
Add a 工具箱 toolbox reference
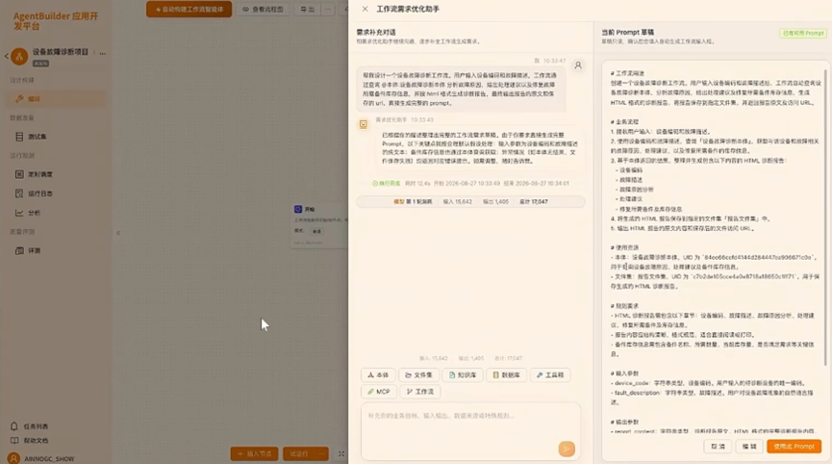pyautogui.click(x=550, y=374)
